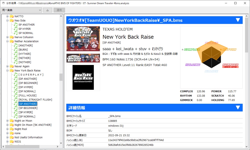
Task: Click the windows-31j encoding value
Action: pos(116,125)
